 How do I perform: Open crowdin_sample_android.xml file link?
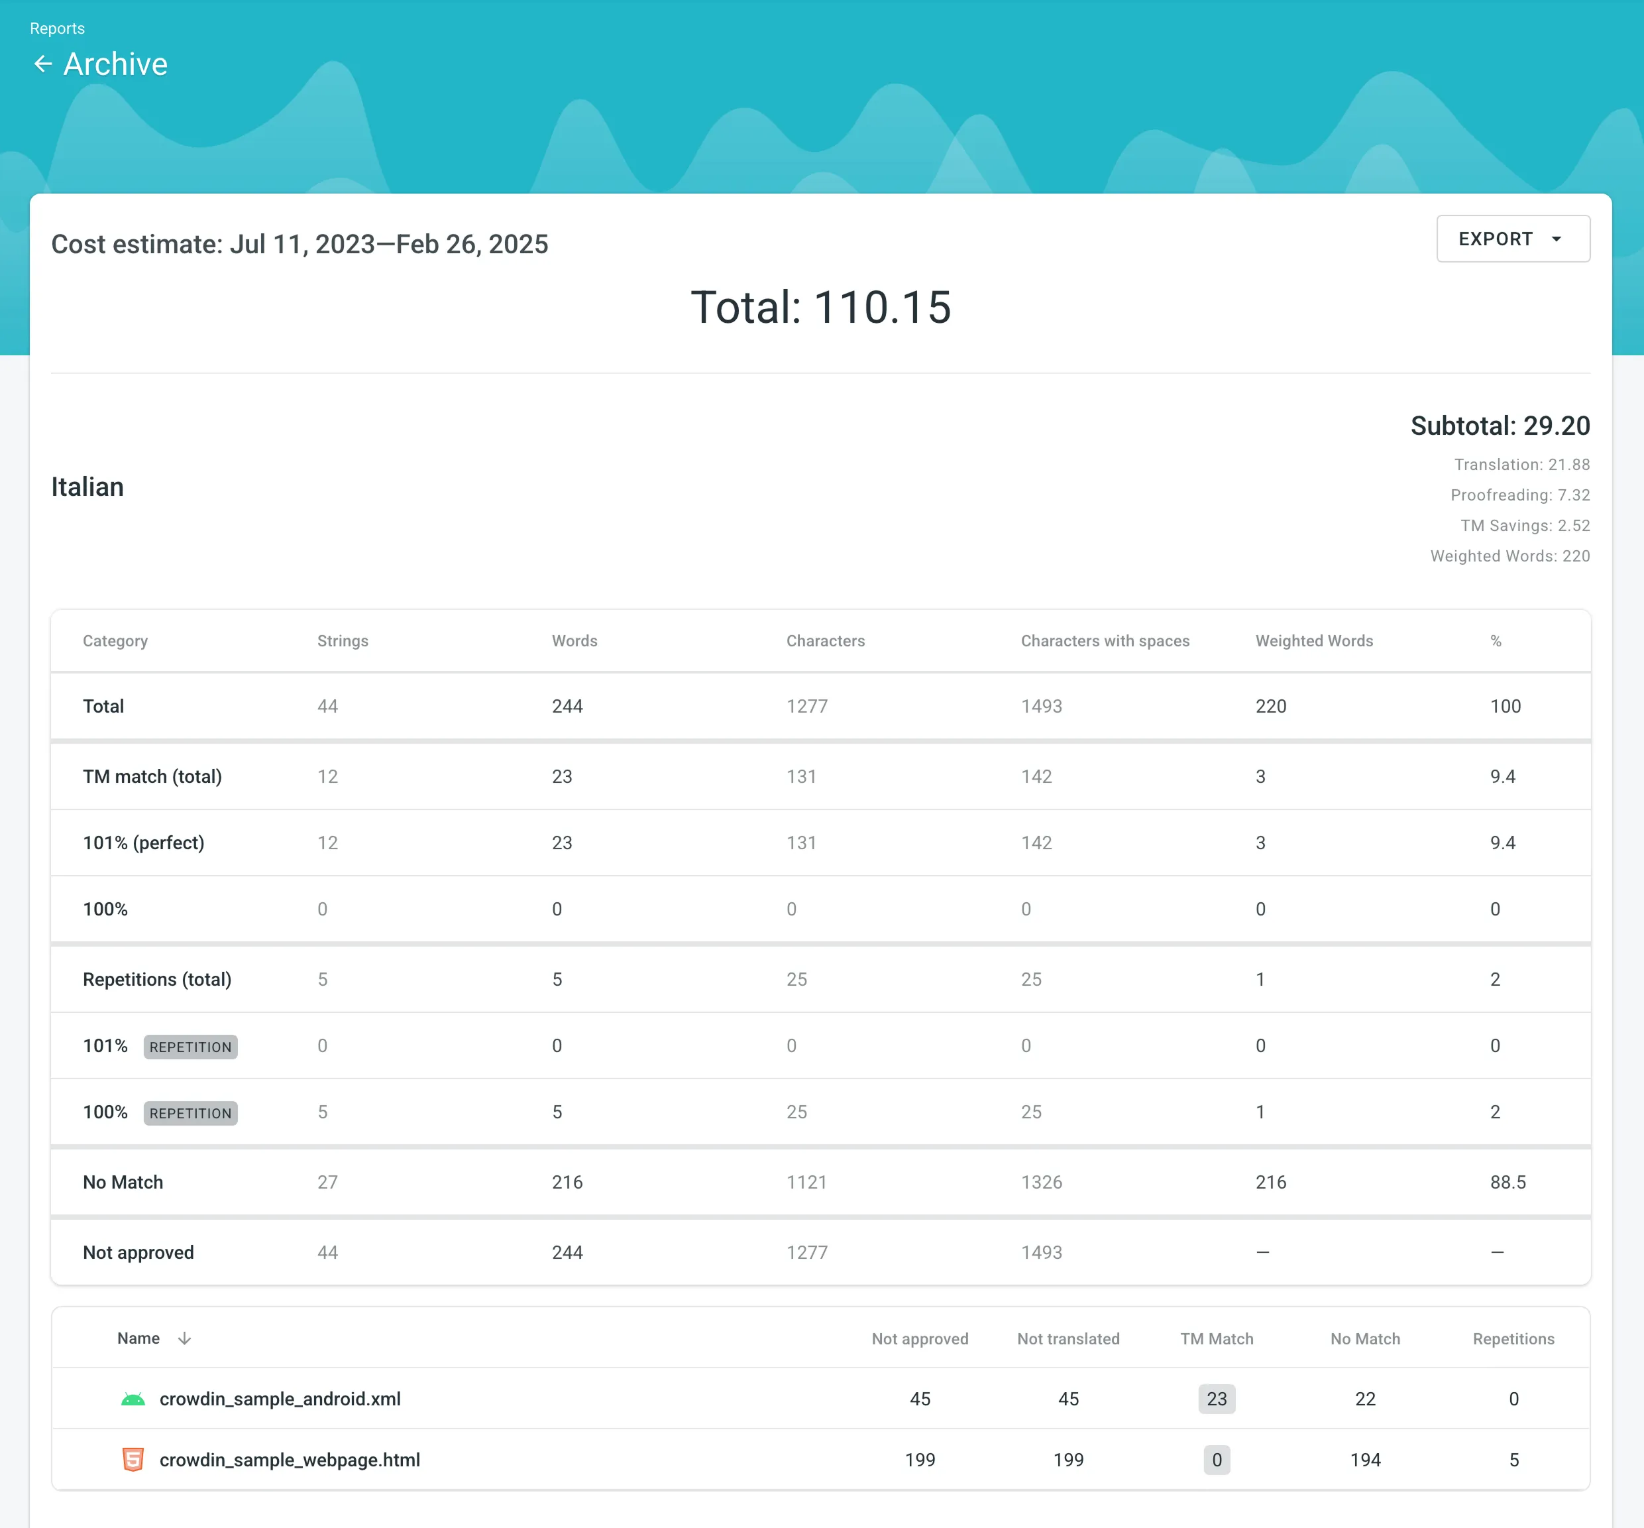click(x=281, y=1398)
